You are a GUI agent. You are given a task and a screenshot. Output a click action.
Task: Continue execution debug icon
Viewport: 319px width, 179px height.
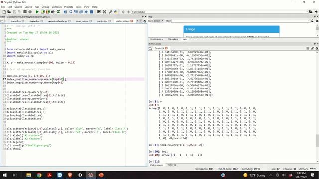pos(86,12)
